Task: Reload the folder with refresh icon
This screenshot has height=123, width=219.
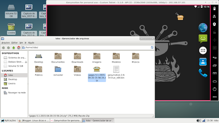Action: click(x=152, y=47)
